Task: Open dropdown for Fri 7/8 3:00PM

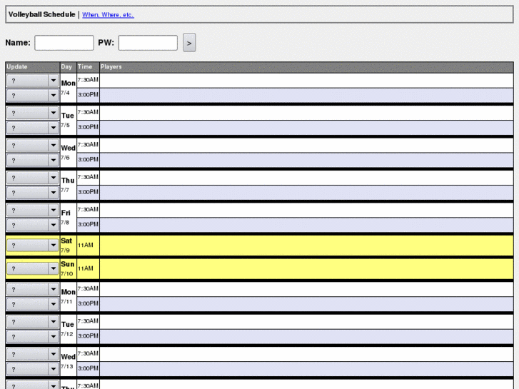Action: 32,225
